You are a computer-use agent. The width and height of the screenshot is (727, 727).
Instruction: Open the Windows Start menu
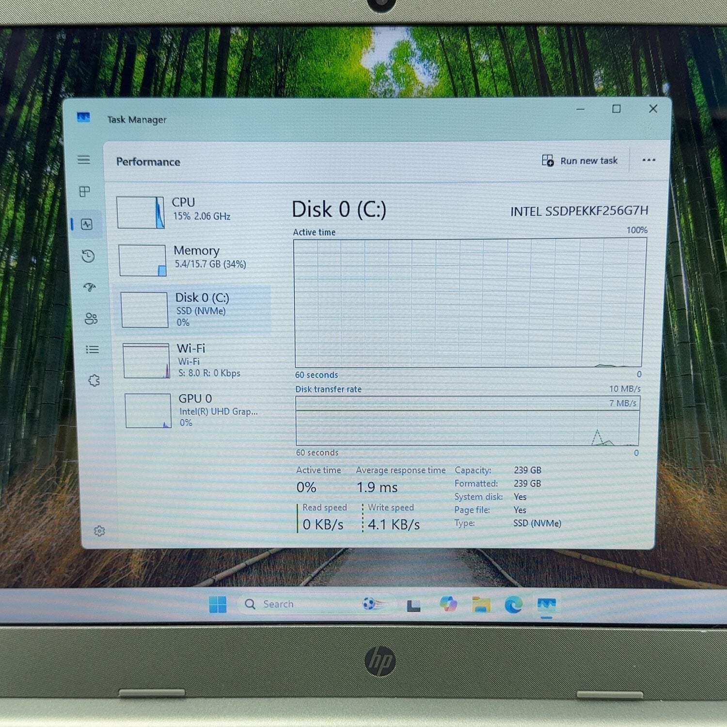pyautogui.click(x=218, y=604)
